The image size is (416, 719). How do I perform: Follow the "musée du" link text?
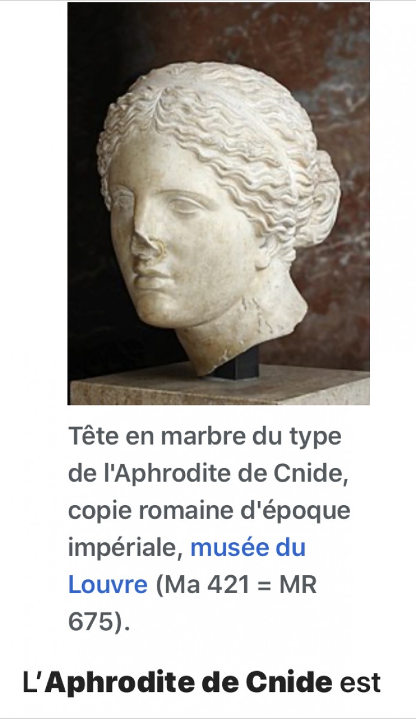[248, 548]
